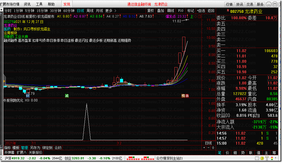Image resolution: width=283 pixels, height=163 pixels.
Task: Select the 60分钟 chart period
Action: 69,11
